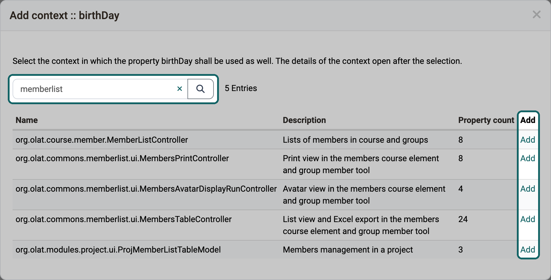Select property count 4
The image size is (551, 280).
pos(461,189)
